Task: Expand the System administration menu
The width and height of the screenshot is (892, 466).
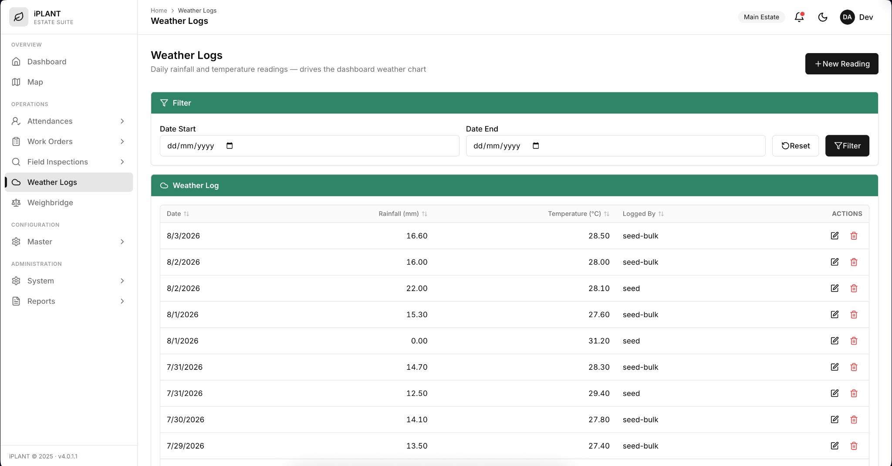Action: (x=69, y=281)
